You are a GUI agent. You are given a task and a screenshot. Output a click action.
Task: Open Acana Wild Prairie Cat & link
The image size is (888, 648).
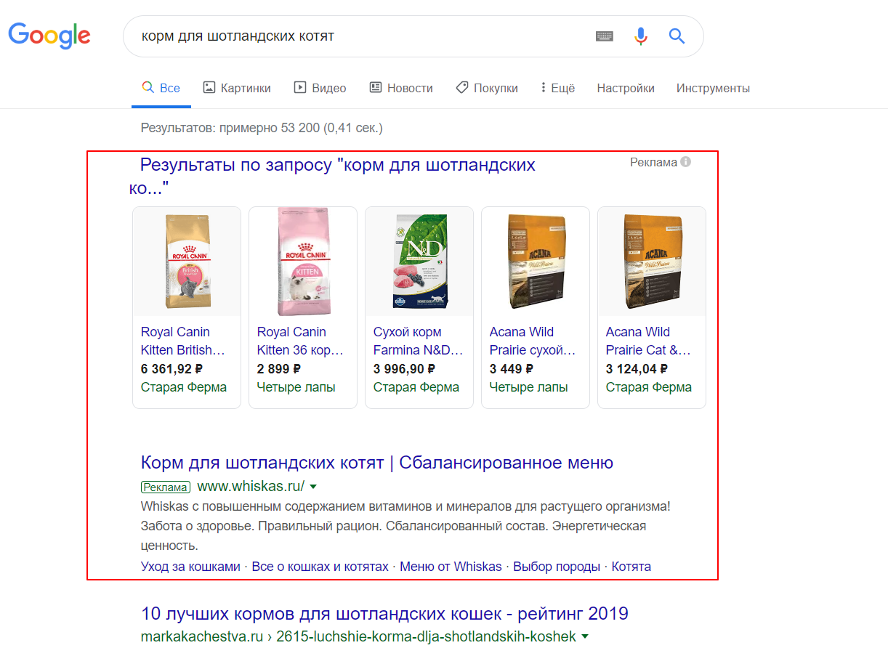648,341
